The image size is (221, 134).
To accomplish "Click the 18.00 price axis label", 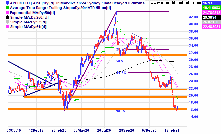I will (194, 102).
